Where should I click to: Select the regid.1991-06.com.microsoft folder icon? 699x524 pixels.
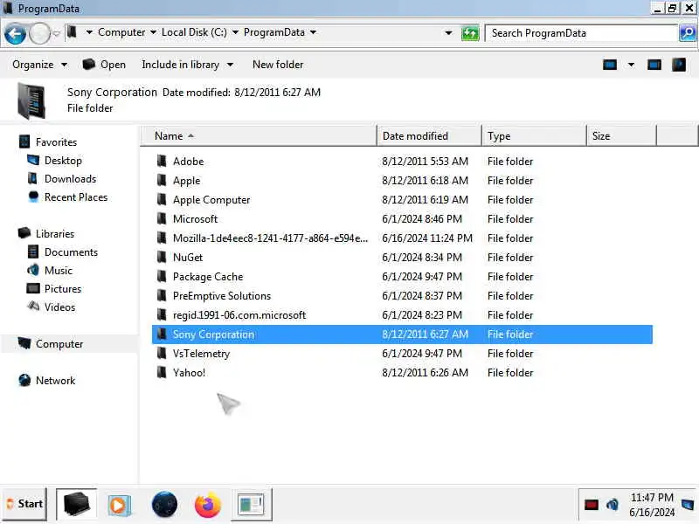[x=162, y=314]
